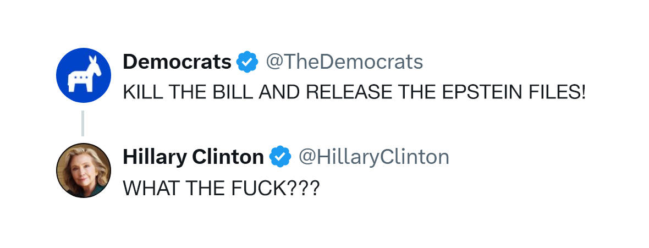Tap the checkmark in the Democrats verified badge

248,62
